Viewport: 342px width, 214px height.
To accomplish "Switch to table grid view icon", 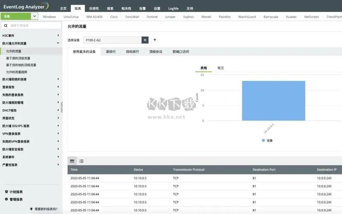I will (x=72, y=161).
